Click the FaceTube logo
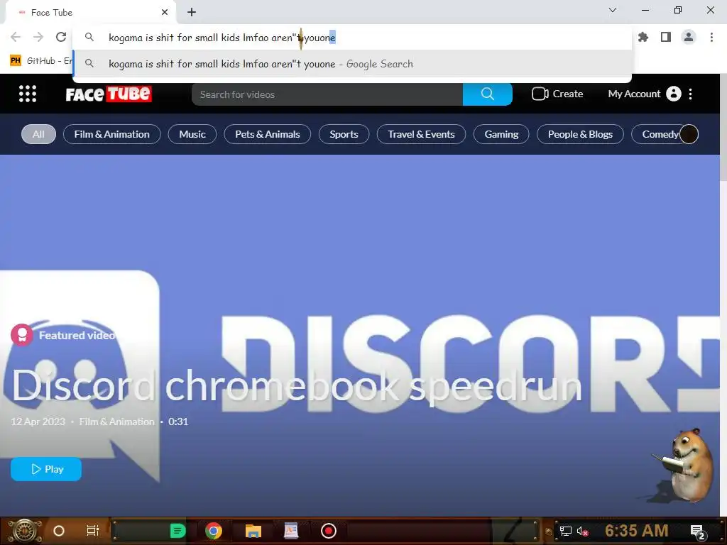The image size is (727, 545). tap(109, 94)
